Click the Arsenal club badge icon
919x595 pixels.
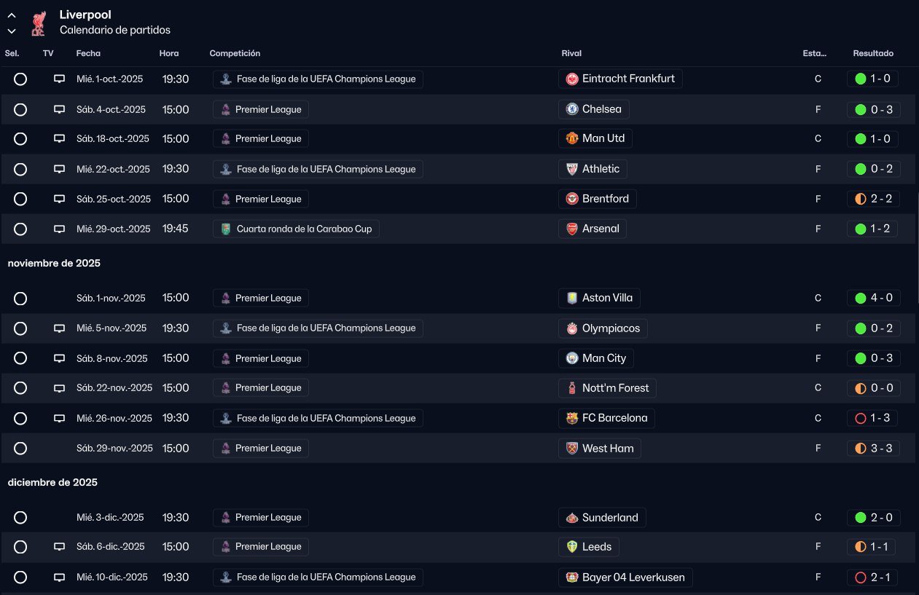tap(572, 229)
